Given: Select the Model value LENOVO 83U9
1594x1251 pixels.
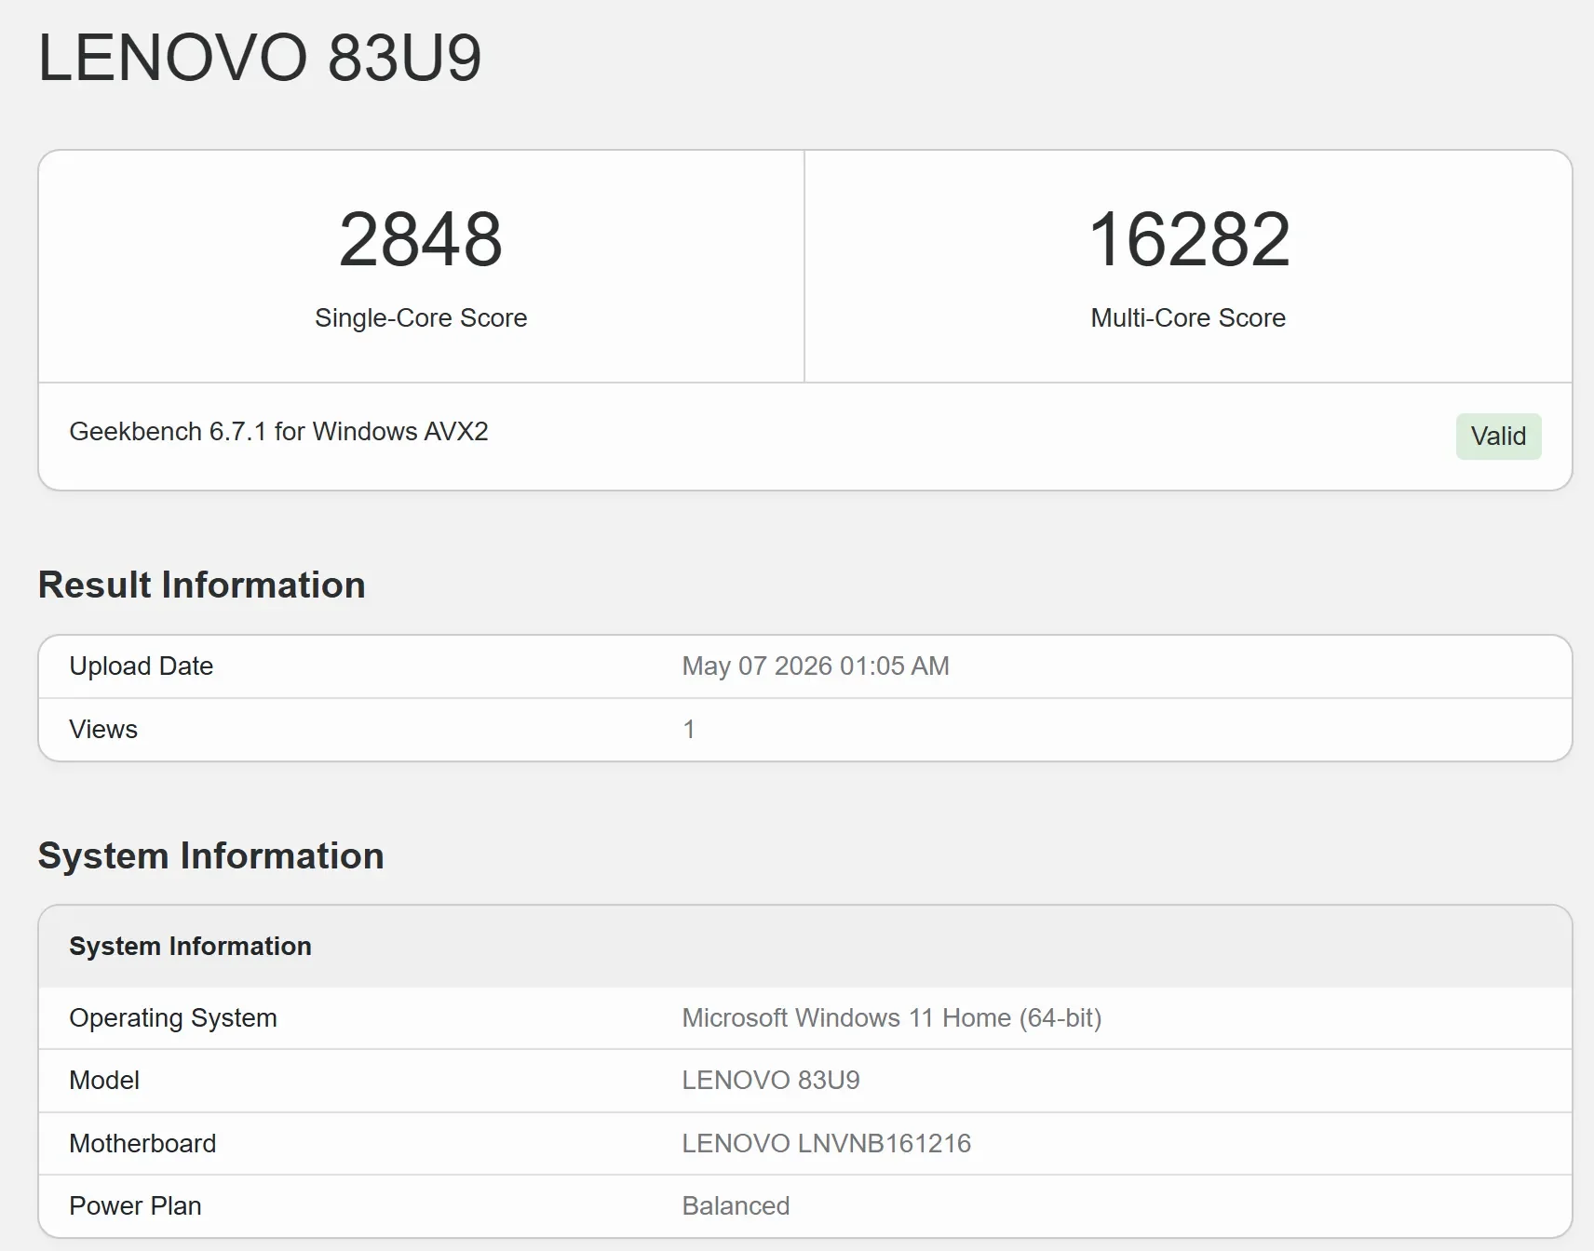Looking at the screenshot, I should [771, 1081].
